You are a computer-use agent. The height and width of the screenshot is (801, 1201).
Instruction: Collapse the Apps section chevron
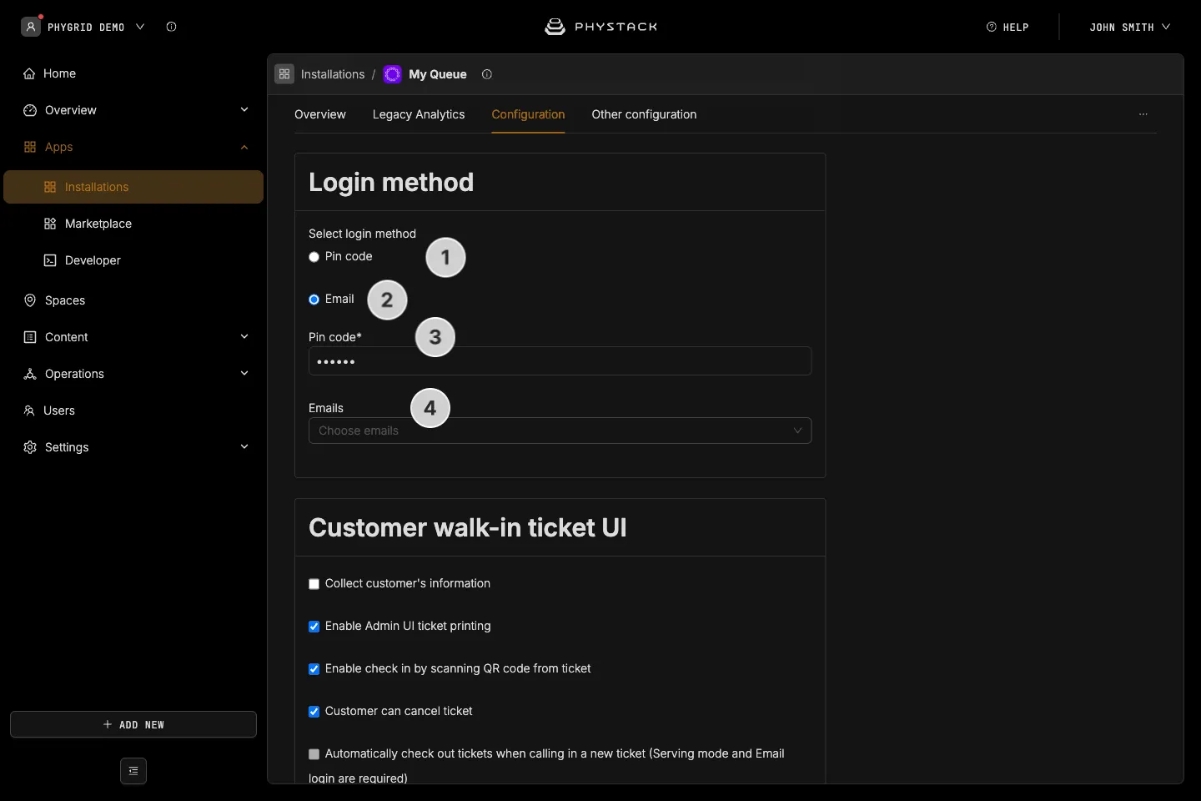(244, 147)
